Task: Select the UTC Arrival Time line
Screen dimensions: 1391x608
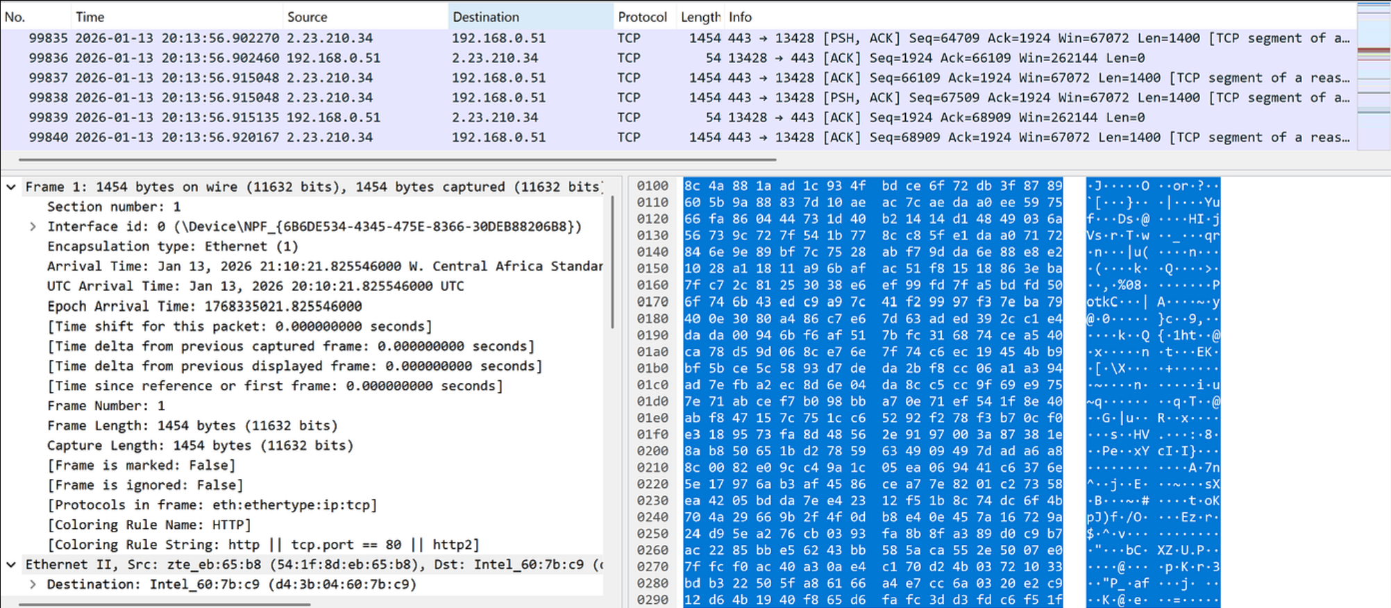Action: tap(255, 286)
